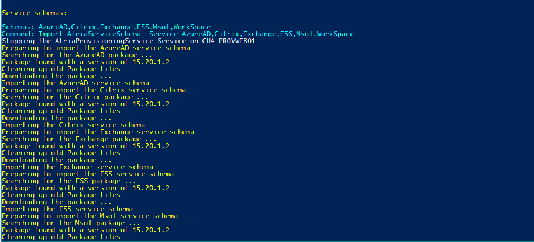The image size is (534, 242).
Task: Click "Importing the FSS service schema" line
Action: point(67,209)
